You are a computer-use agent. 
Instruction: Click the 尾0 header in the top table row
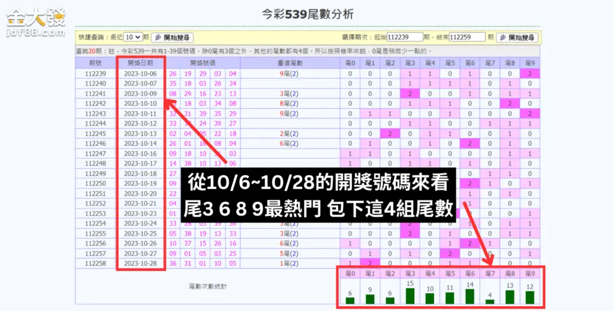pyautogui.click(x=350, y=63)
